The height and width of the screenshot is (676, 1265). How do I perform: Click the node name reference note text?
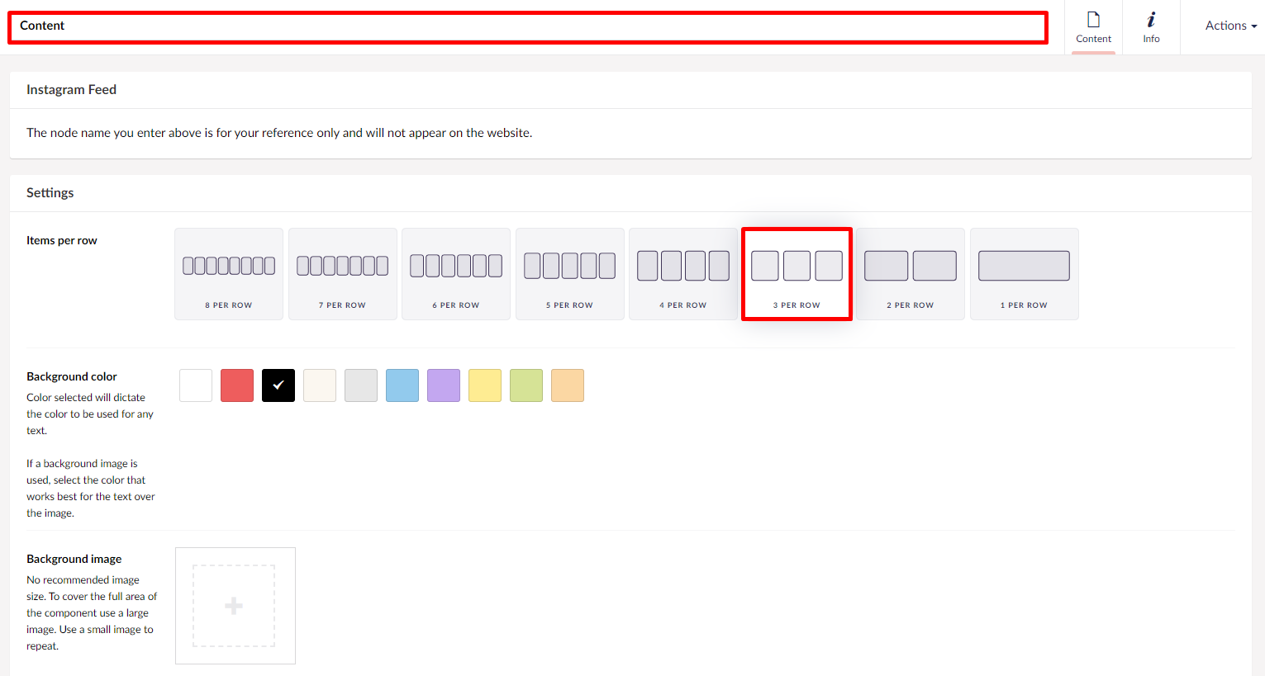(x=279, y=133)
